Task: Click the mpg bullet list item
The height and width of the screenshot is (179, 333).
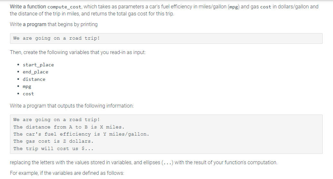Action: coord(27,87)
